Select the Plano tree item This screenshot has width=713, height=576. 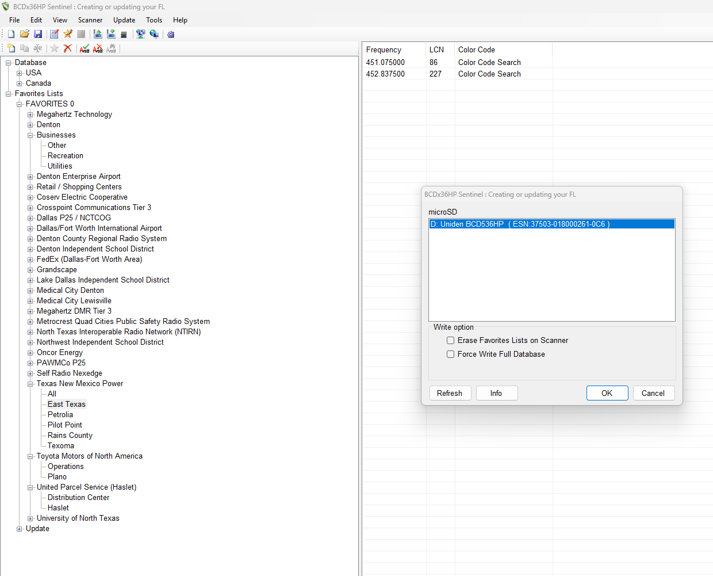coord(57,477)
